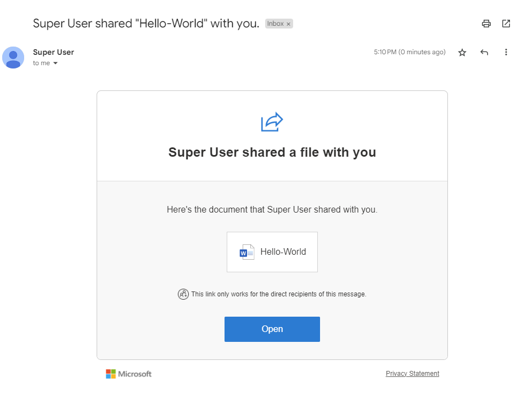Image resolution: width=527 pixels, height=412 pixels.
Task: Open the Hello-World file name link
Action: (283, 252)
